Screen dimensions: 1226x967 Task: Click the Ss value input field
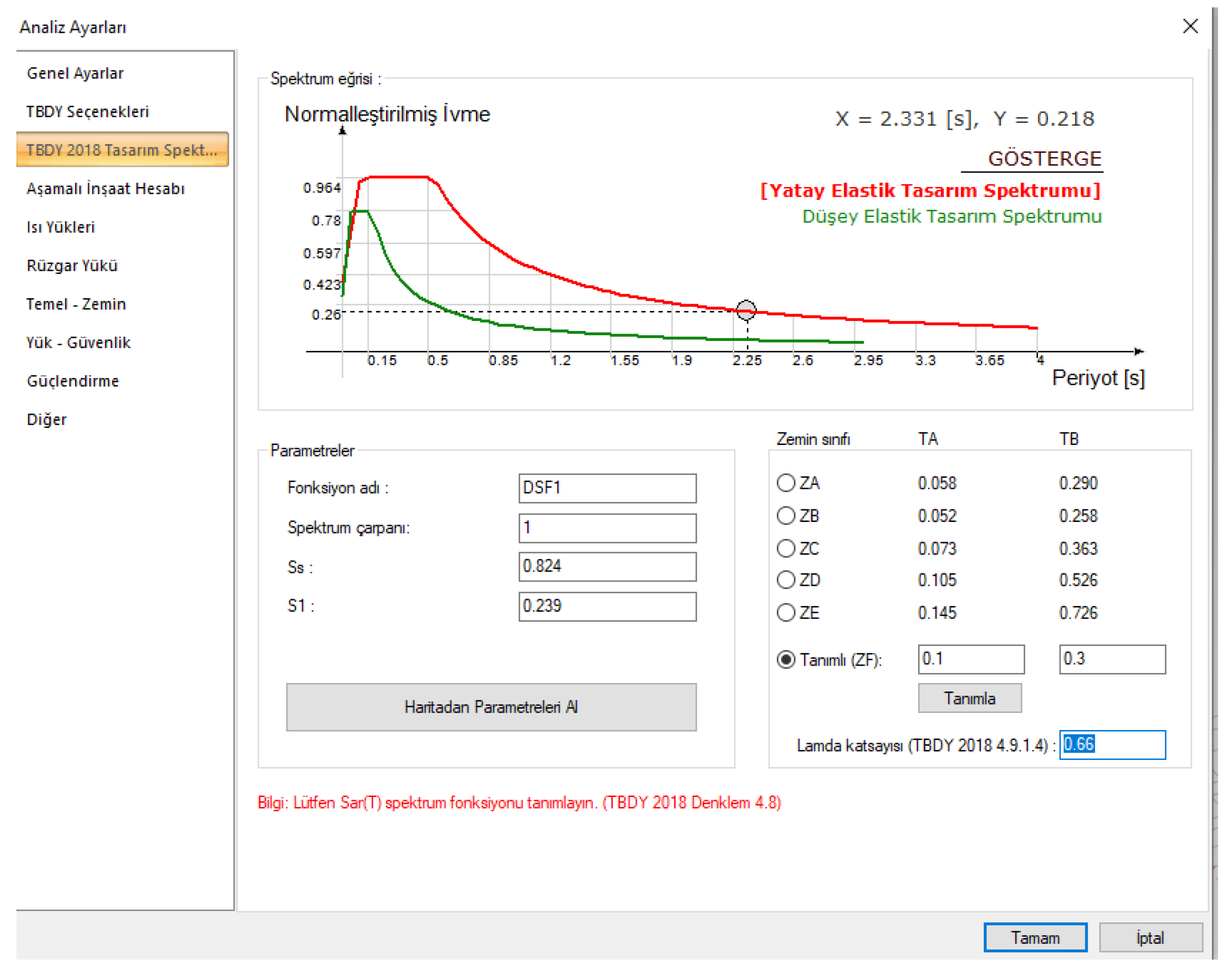click(x=607, y=566)
